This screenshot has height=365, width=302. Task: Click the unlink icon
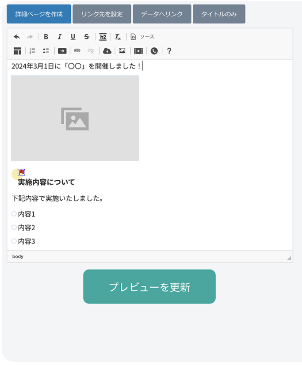pyautogui.click(x=91, y=51)
